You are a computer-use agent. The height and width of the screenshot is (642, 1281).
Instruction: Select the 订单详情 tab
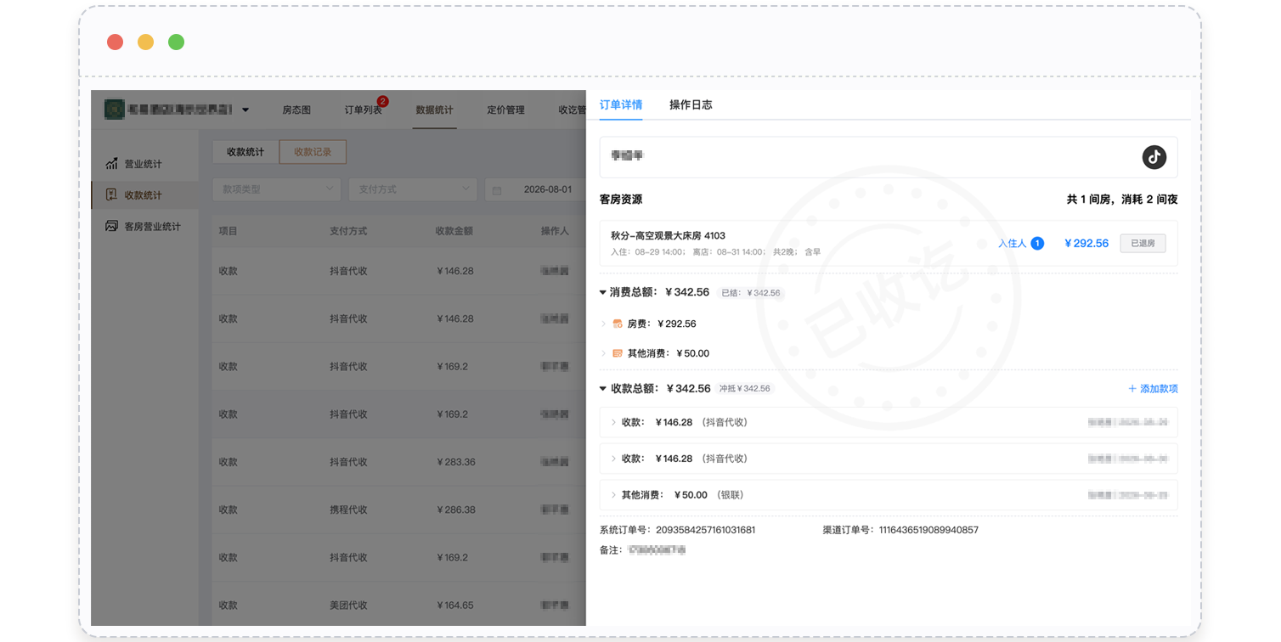pyautogui.click(x=621, y=105)
